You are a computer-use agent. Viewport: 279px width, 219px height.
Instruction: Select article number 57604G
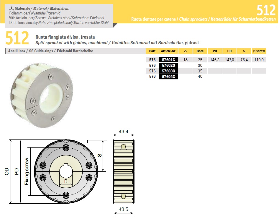click(x=169, y=77)
